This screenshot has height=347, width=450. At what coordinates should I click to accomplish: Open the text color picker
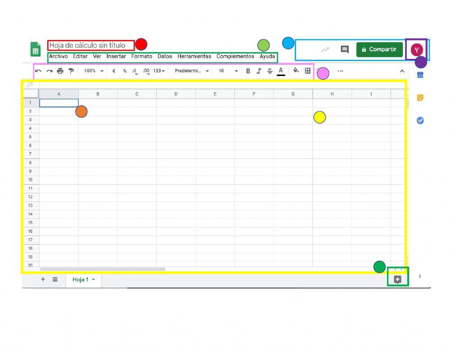[280, 71]
